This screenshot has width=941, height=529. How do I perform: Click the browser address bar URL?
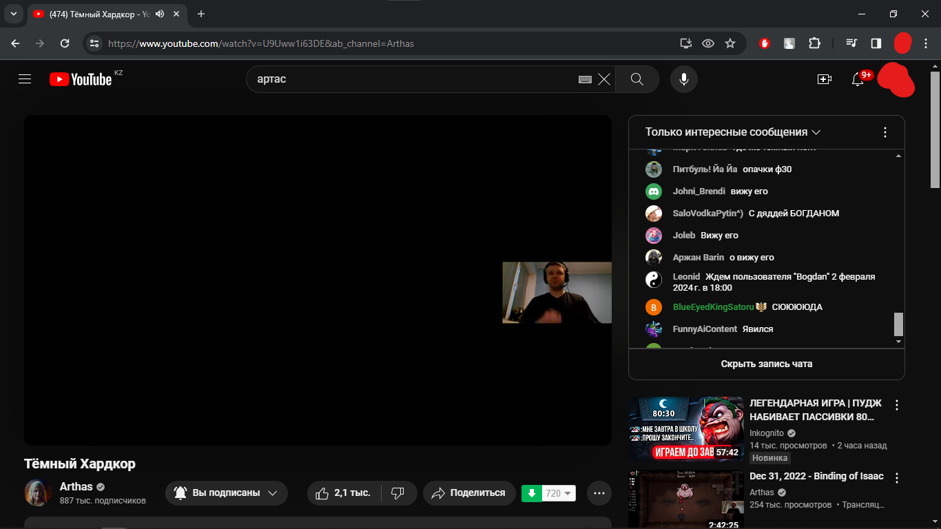tap(261, 43)
